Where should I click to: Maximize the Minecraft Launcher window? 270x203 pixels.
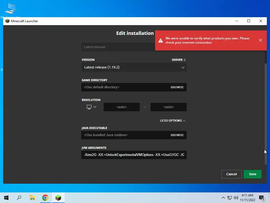(x=249, y=21)
